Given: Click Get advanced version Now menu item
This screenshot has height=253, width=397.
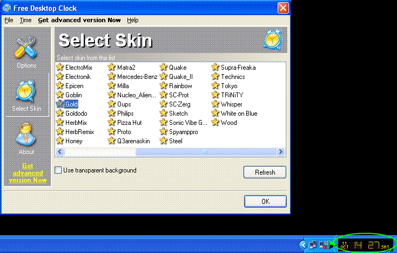Looking at the screenshot, I should pyautogui.click(x=79, y=20).
